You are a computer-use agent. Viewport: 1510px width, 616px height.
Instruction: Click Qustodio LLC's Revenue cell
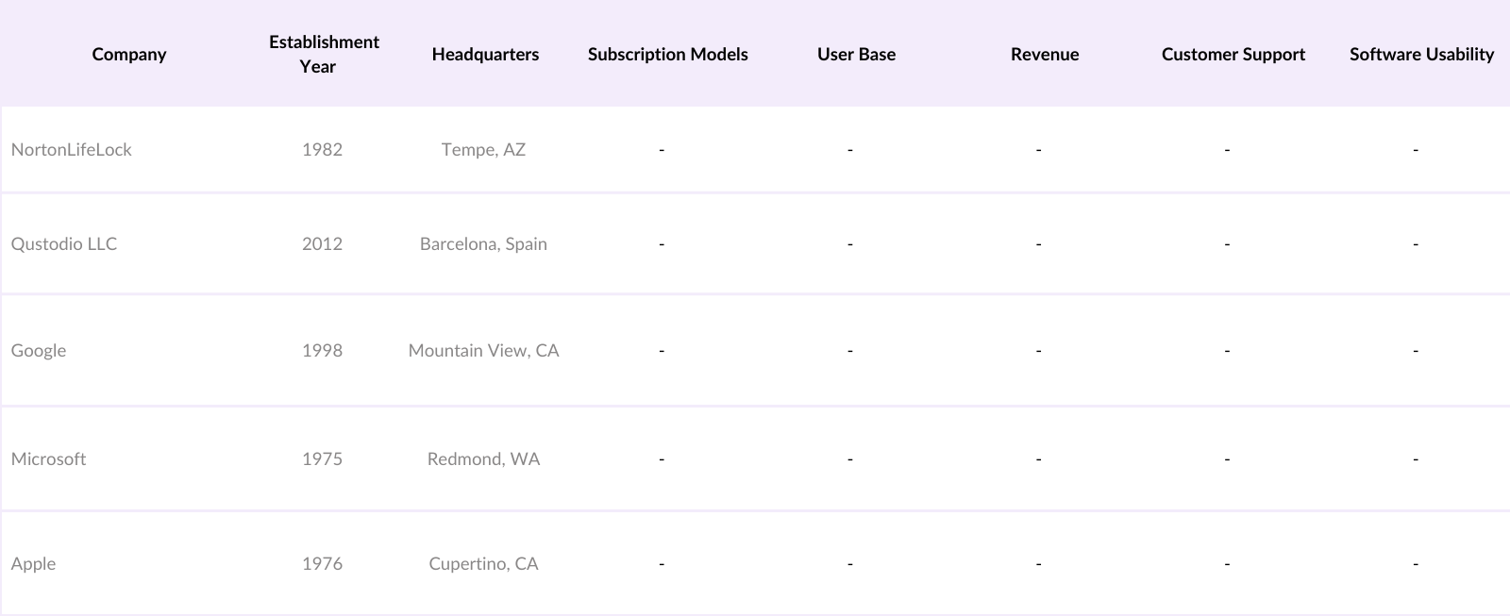pyautogui.click(x=1039, y=243)
